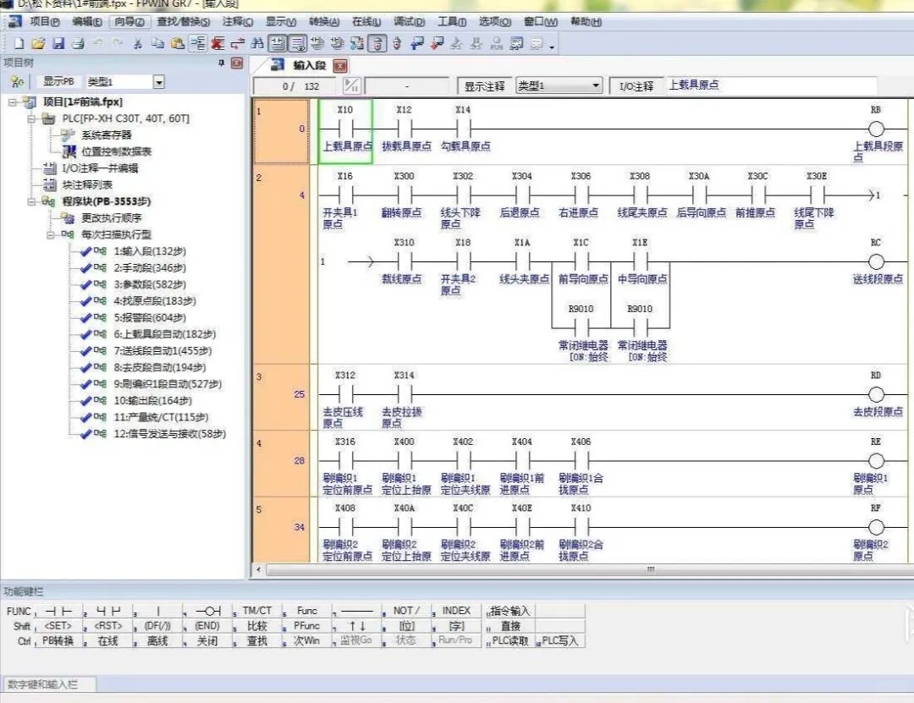Click the New file icon
914x703 pixels.
(x=19, y=43)
